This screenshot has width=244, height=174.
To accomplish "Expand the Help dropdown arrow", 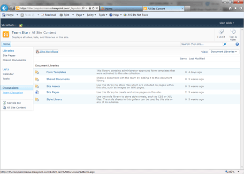I will (121, 15).
